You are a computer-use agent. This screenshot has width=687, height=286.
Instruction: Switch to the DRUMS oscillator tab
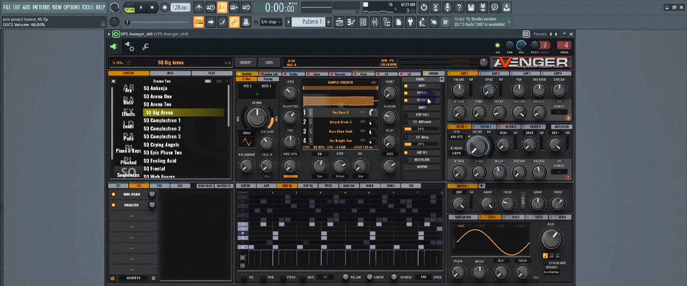[x=433, y=74]
